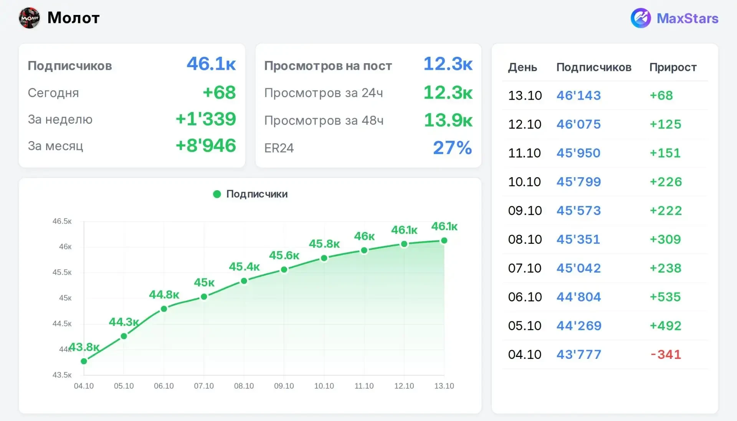Click the 04.10 date in table
737x421 pixels.
[524, 354]
